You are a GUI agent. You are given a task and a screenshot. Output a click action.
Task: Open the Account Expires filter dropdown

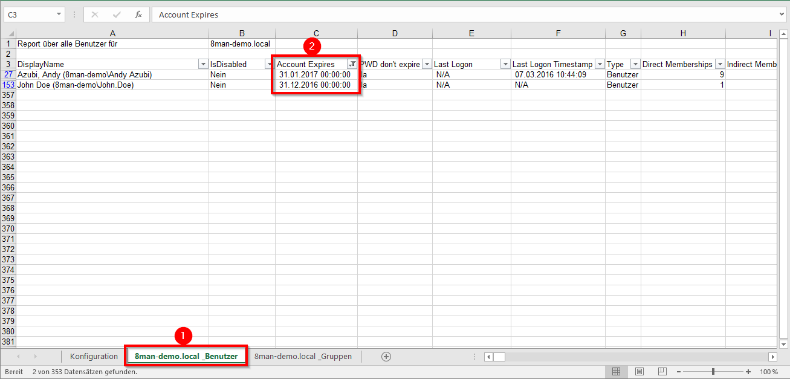352,64
